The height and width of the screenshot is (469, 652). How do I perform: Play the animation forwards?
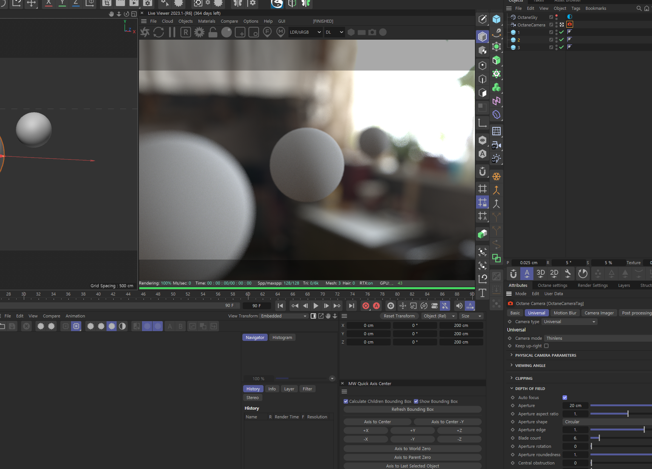(x=316, y=306)
